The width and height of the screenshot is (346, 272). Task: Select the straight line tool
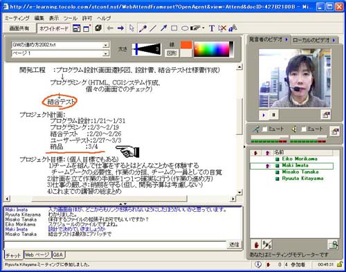tap(153, 28)
